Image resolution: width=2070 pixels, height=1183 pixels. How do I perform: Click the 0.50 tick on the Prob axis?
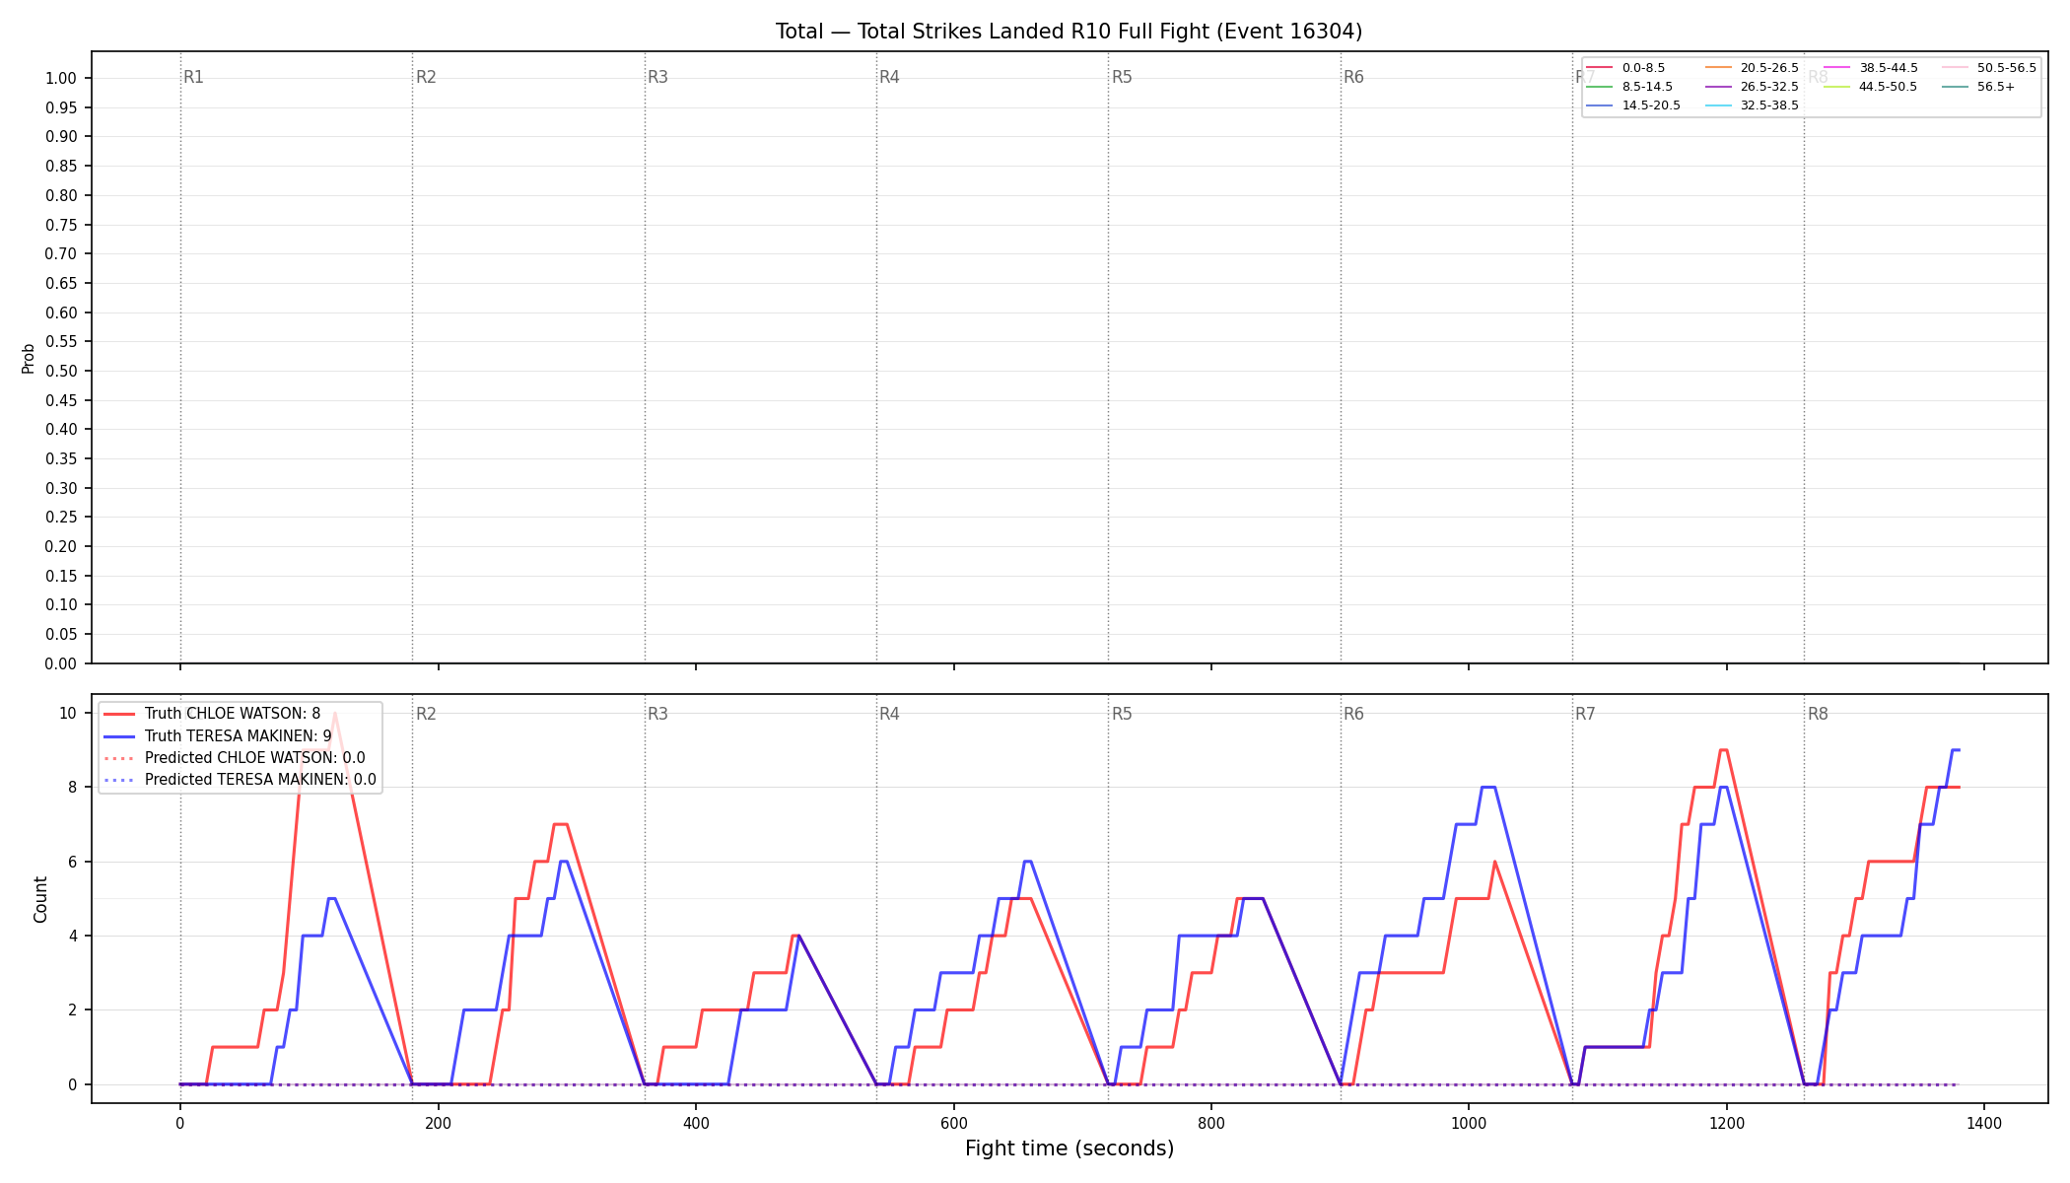(60, 371)
